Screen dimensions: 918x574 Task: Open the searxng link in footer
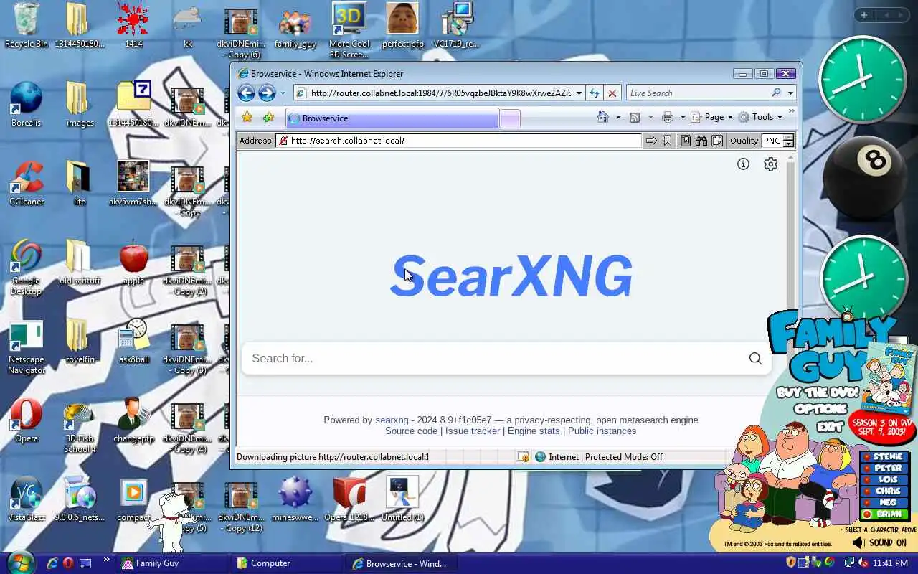[x=392, y=420]
